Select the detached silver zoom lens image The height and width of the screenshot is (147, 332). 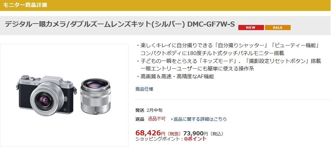[x=95, y=97]
